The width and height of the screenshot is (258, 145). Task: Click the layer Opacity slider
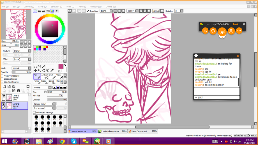pyautogui.click(x=21, y=72)
